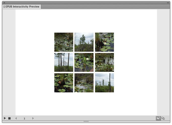Screen dimensions: 172x125
Task: Click the center white lily flower photo
Action: [x=84, y=62]
